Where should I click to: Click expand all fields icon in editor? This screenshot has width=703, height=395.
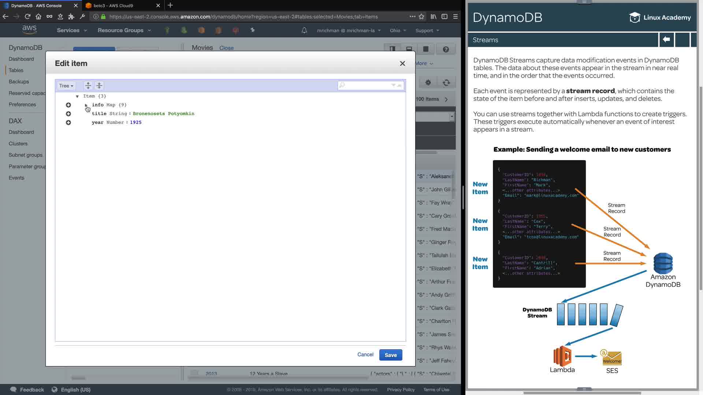88,86
